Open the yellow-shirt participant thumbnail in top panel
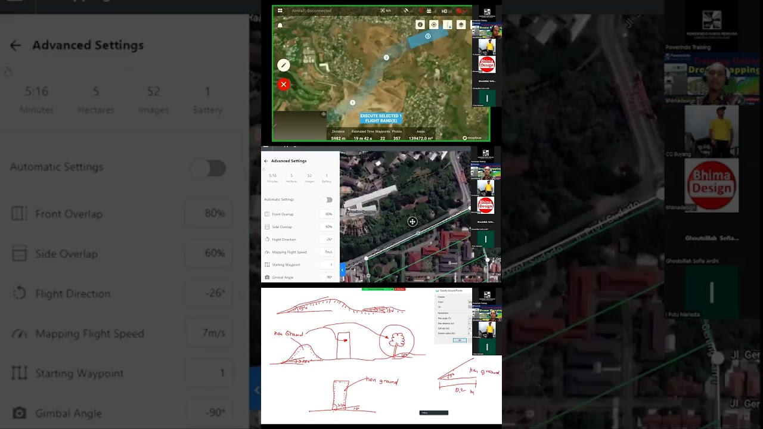763x429 pixels. pos(486,46)
